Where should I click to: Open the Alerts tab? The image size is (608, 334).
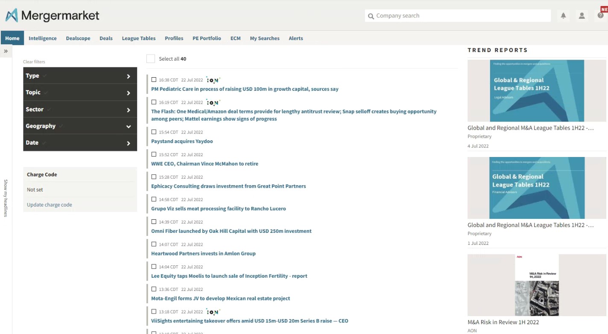click(x=296, y=38)
